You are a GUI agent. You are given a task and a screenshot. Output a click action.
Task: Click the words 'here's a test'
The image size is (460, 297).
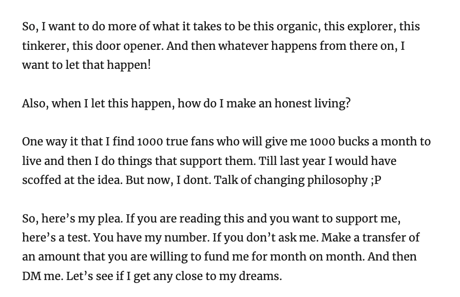[56, 238]
